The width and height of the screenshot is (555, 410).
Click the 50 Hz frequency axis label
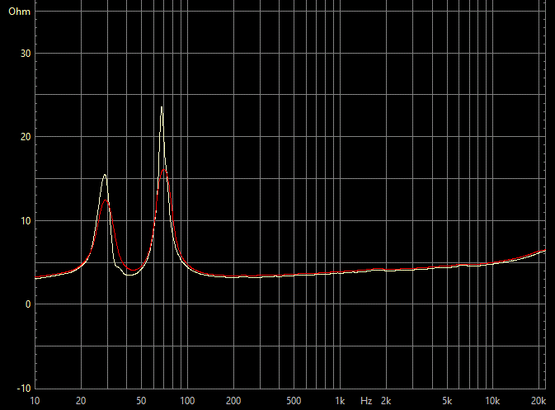141,401
